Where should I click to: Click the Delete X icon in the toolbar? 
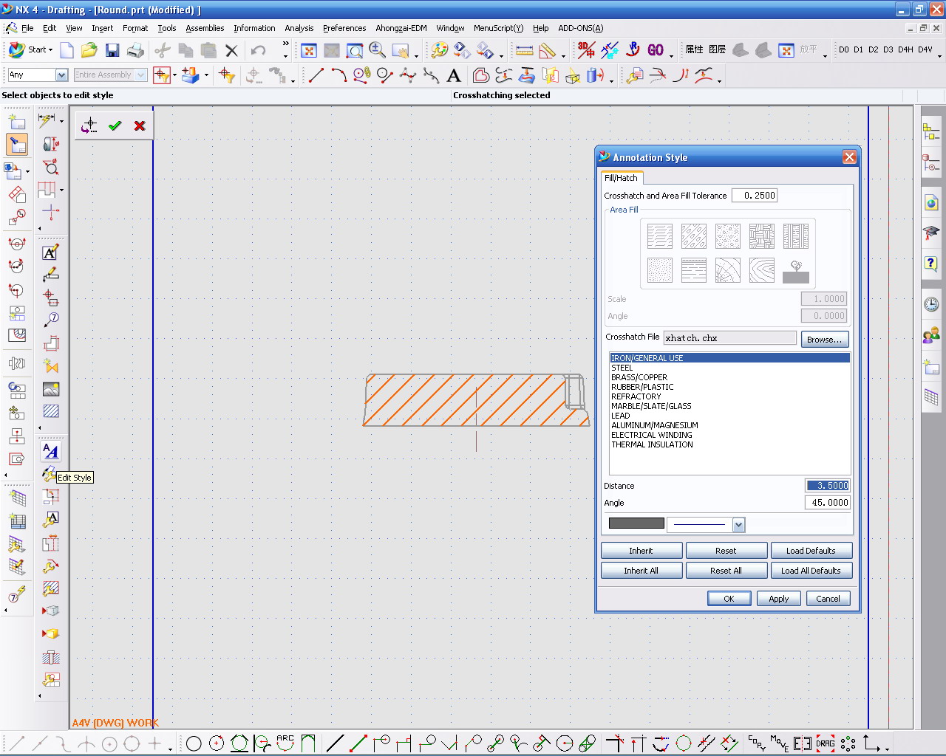tap(231, 50)
